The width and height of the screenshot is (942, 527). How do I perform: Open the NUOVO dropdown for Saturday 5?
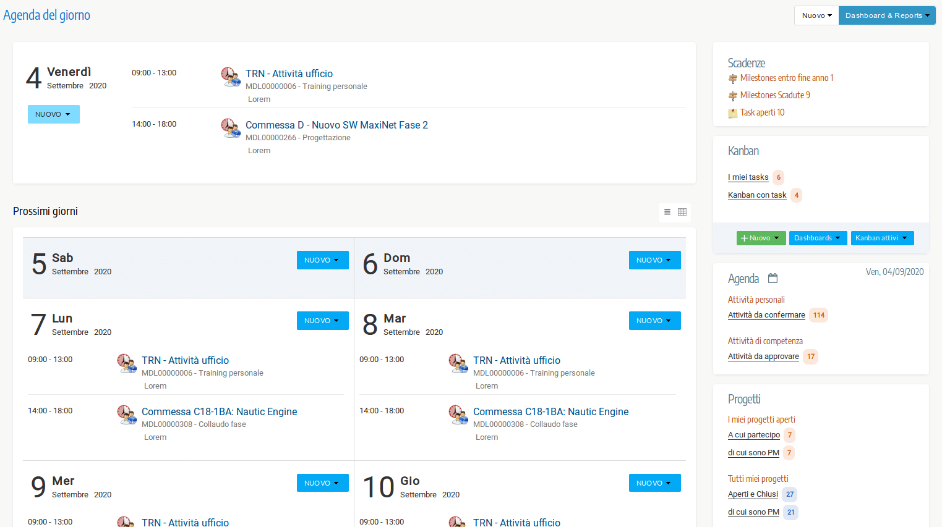tap(322, 259)
